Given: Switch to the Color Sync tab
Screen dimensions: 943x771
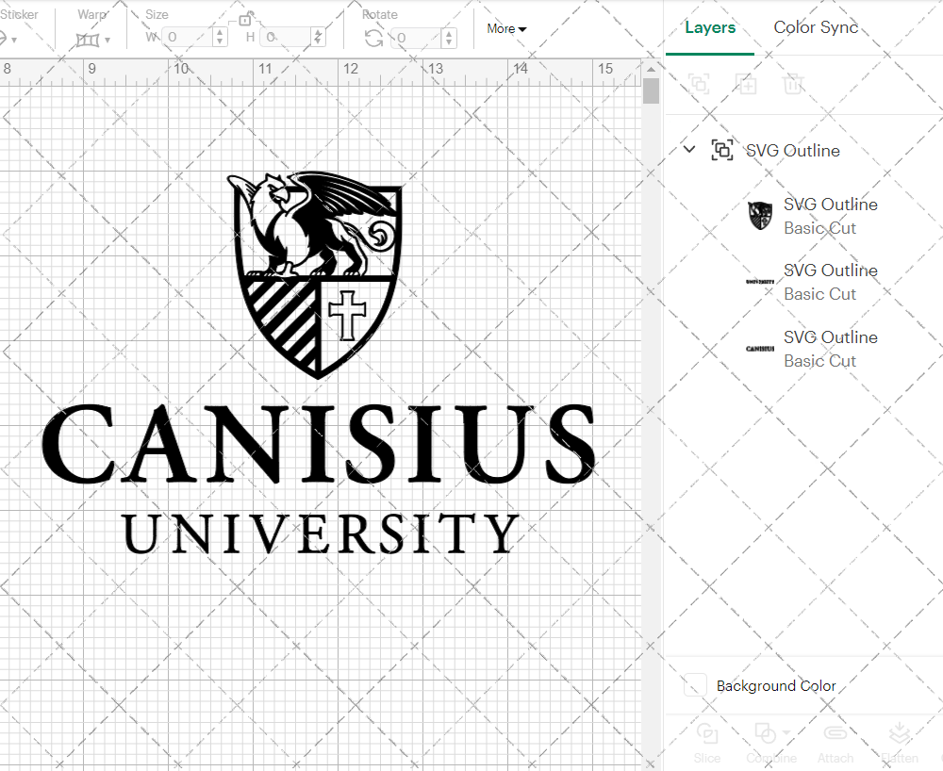Looking at the screenshot, I should coord(816,27).
